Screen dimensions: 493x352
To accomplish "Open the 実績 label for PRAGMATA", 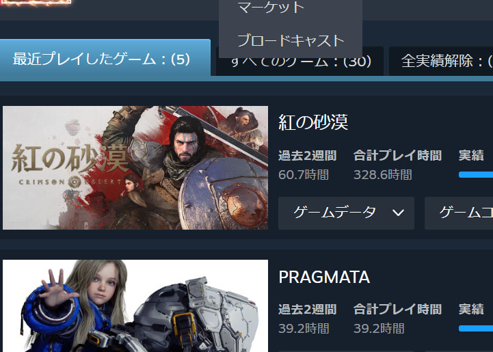I will [471, 309].
